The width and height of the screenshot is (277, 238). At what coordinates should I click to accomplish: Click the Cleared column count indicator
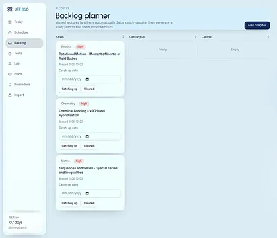268,36
